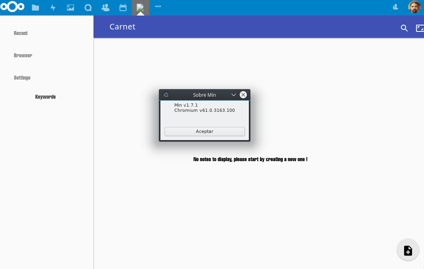Open Carnet Settings in the sidebar
Screen dimensions: 424x269
pos(22,78)
